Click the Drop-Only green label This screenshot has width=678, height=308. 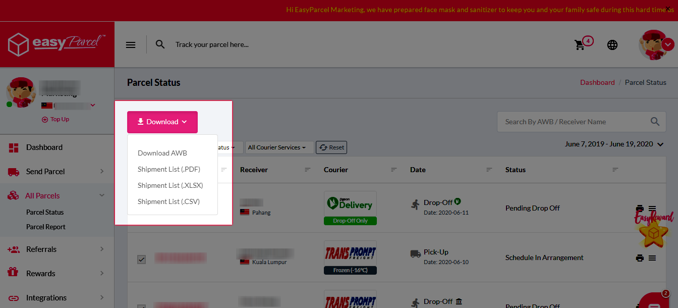(x=351, y=221)
